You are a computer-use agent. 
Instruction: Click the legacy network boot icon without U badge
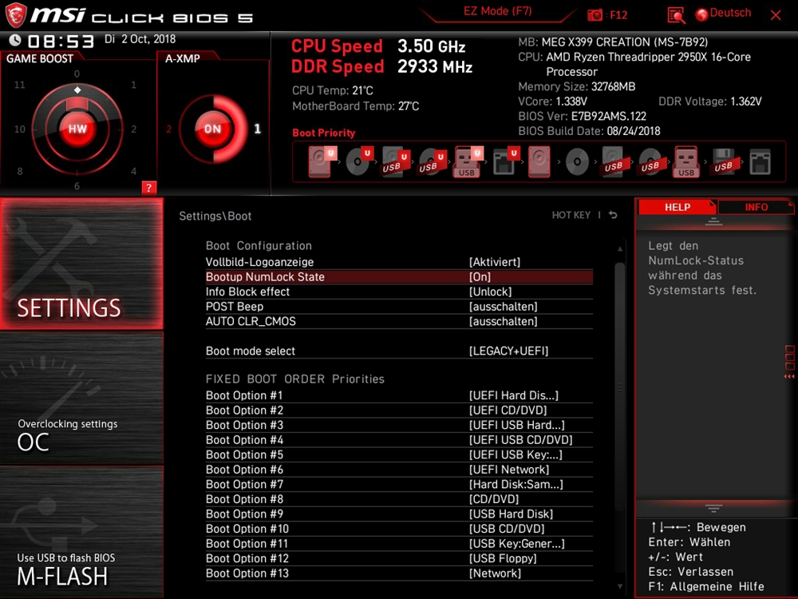[x=760, y=162]
